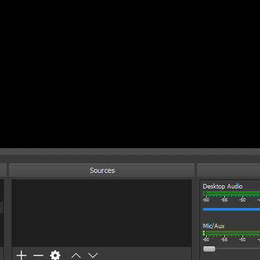Select the Mic/Aux label
260x260 pixels.
point(214,226)
